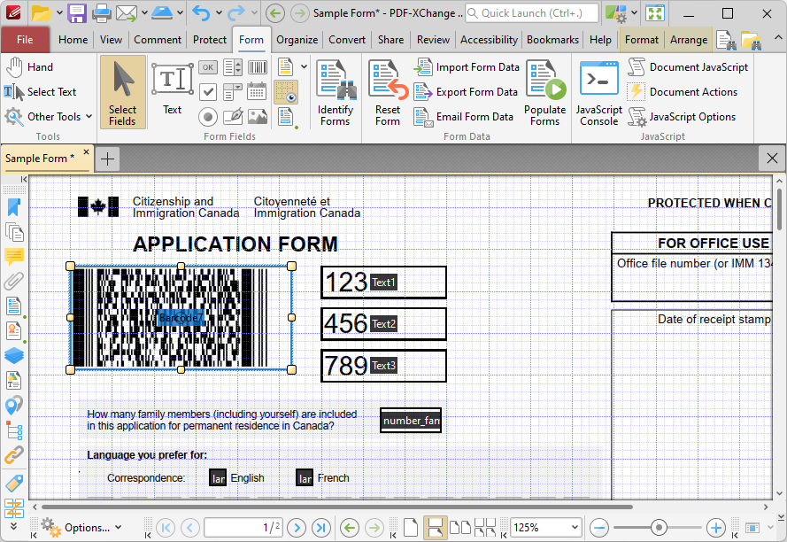Open the Format tab
Screen dimensions: 787x542
[x=641, y=39]
